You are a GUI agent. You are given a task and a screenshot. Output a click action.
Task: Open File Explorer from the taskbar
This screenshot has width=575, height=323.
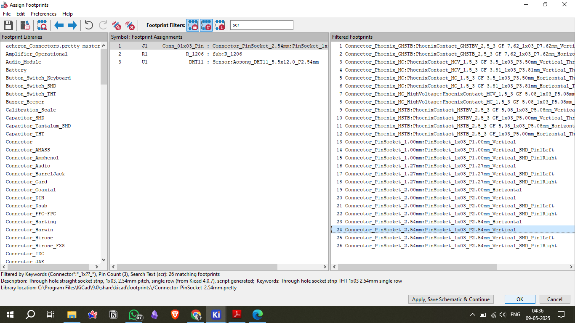(x=72, y=315)
